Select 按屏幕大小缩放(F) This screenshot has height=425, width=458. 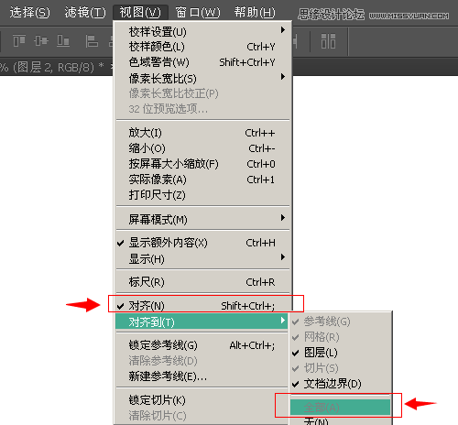tap(202, 164)
